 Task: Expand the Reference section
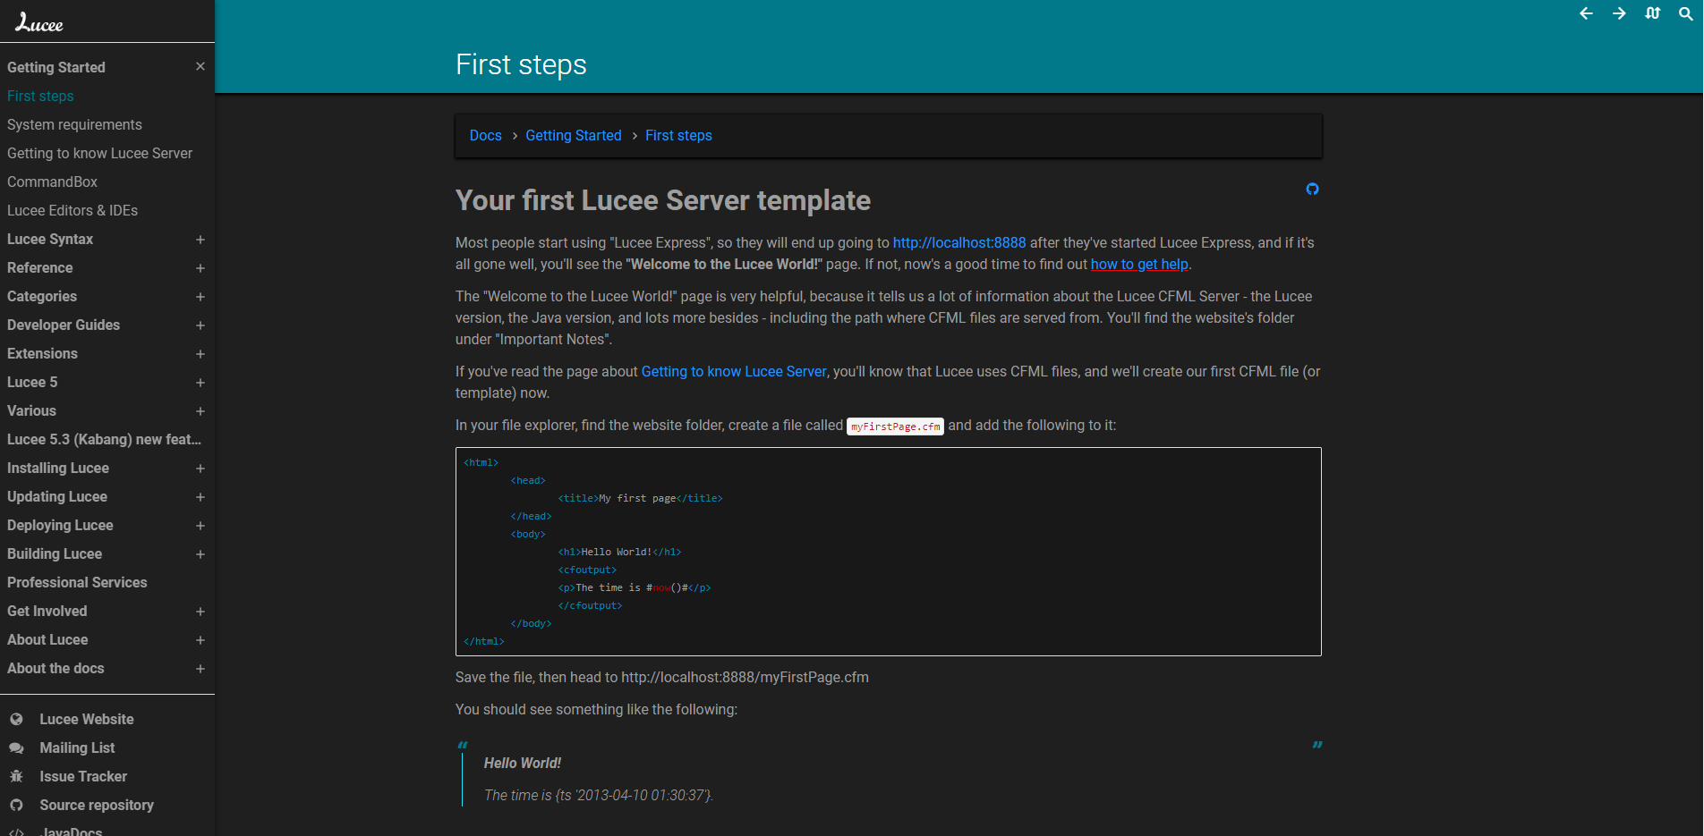point(200,268)
